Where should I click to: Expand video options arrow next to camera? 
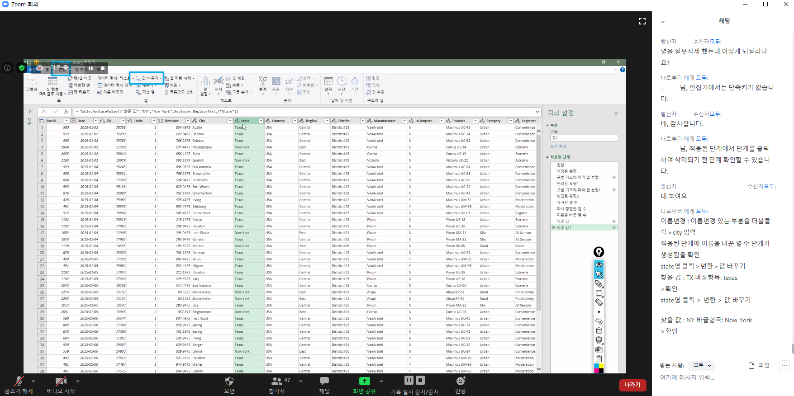[x=78, y=381]
